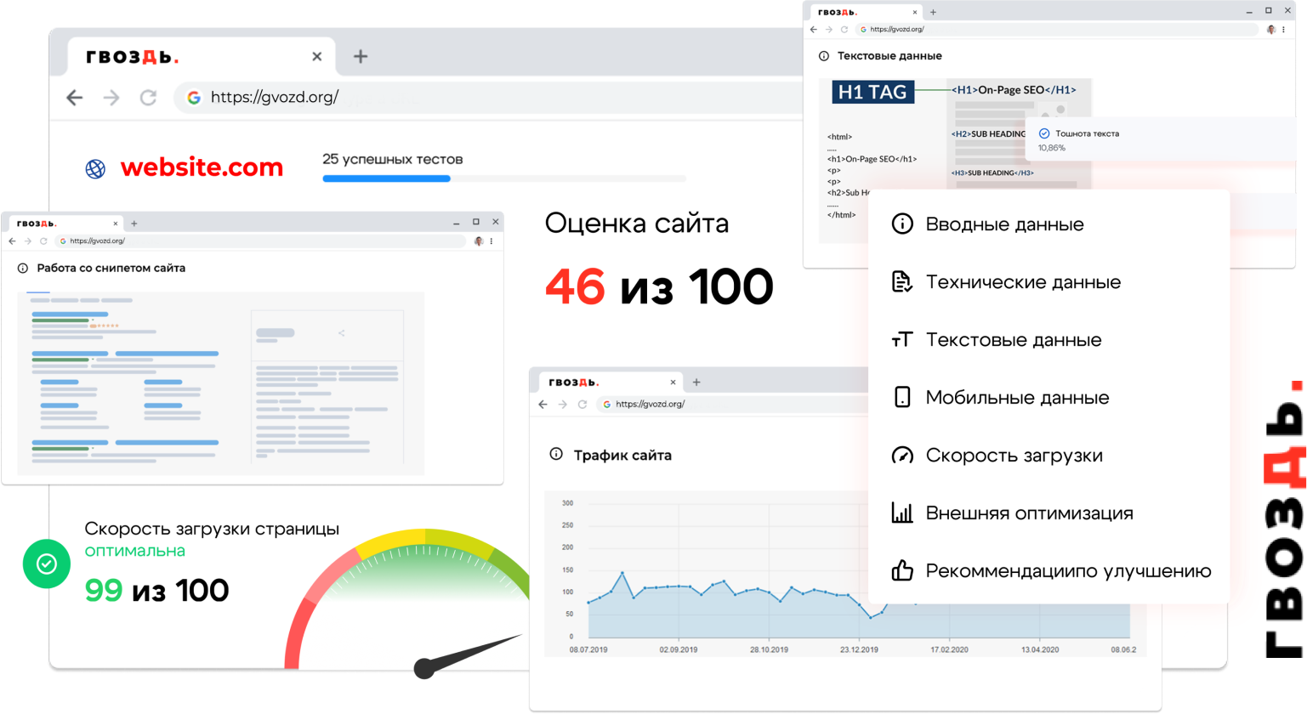This screenshot has width=1307, height=714.
Task: Go back in the snippet window
Action: (x=12, y=241)
